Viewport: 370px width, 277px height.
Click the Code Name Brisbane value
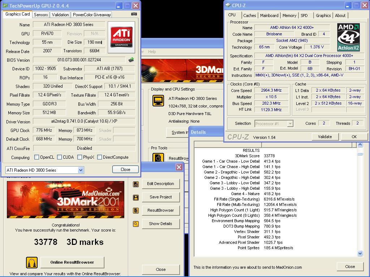pyautogui.click(x=274, y=34)
